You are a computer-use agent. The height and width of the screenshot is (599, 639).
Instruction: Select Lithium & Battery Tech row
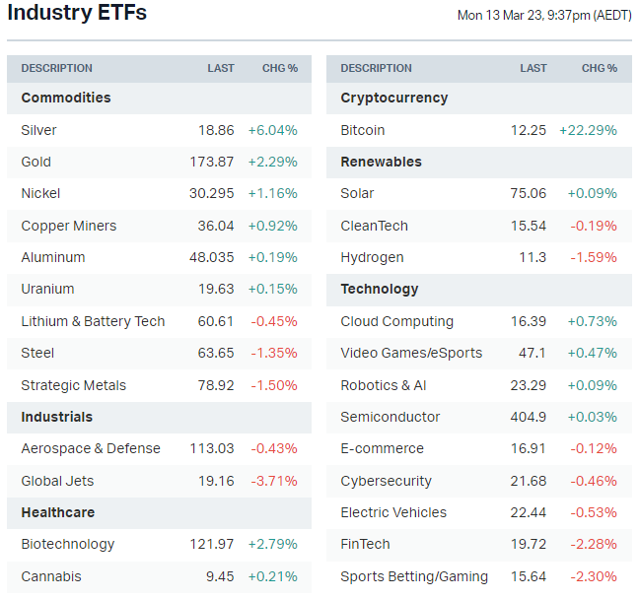pos(93,321)
